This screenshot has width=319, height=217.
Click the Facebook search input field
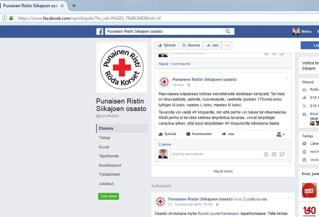coord(163,31)
